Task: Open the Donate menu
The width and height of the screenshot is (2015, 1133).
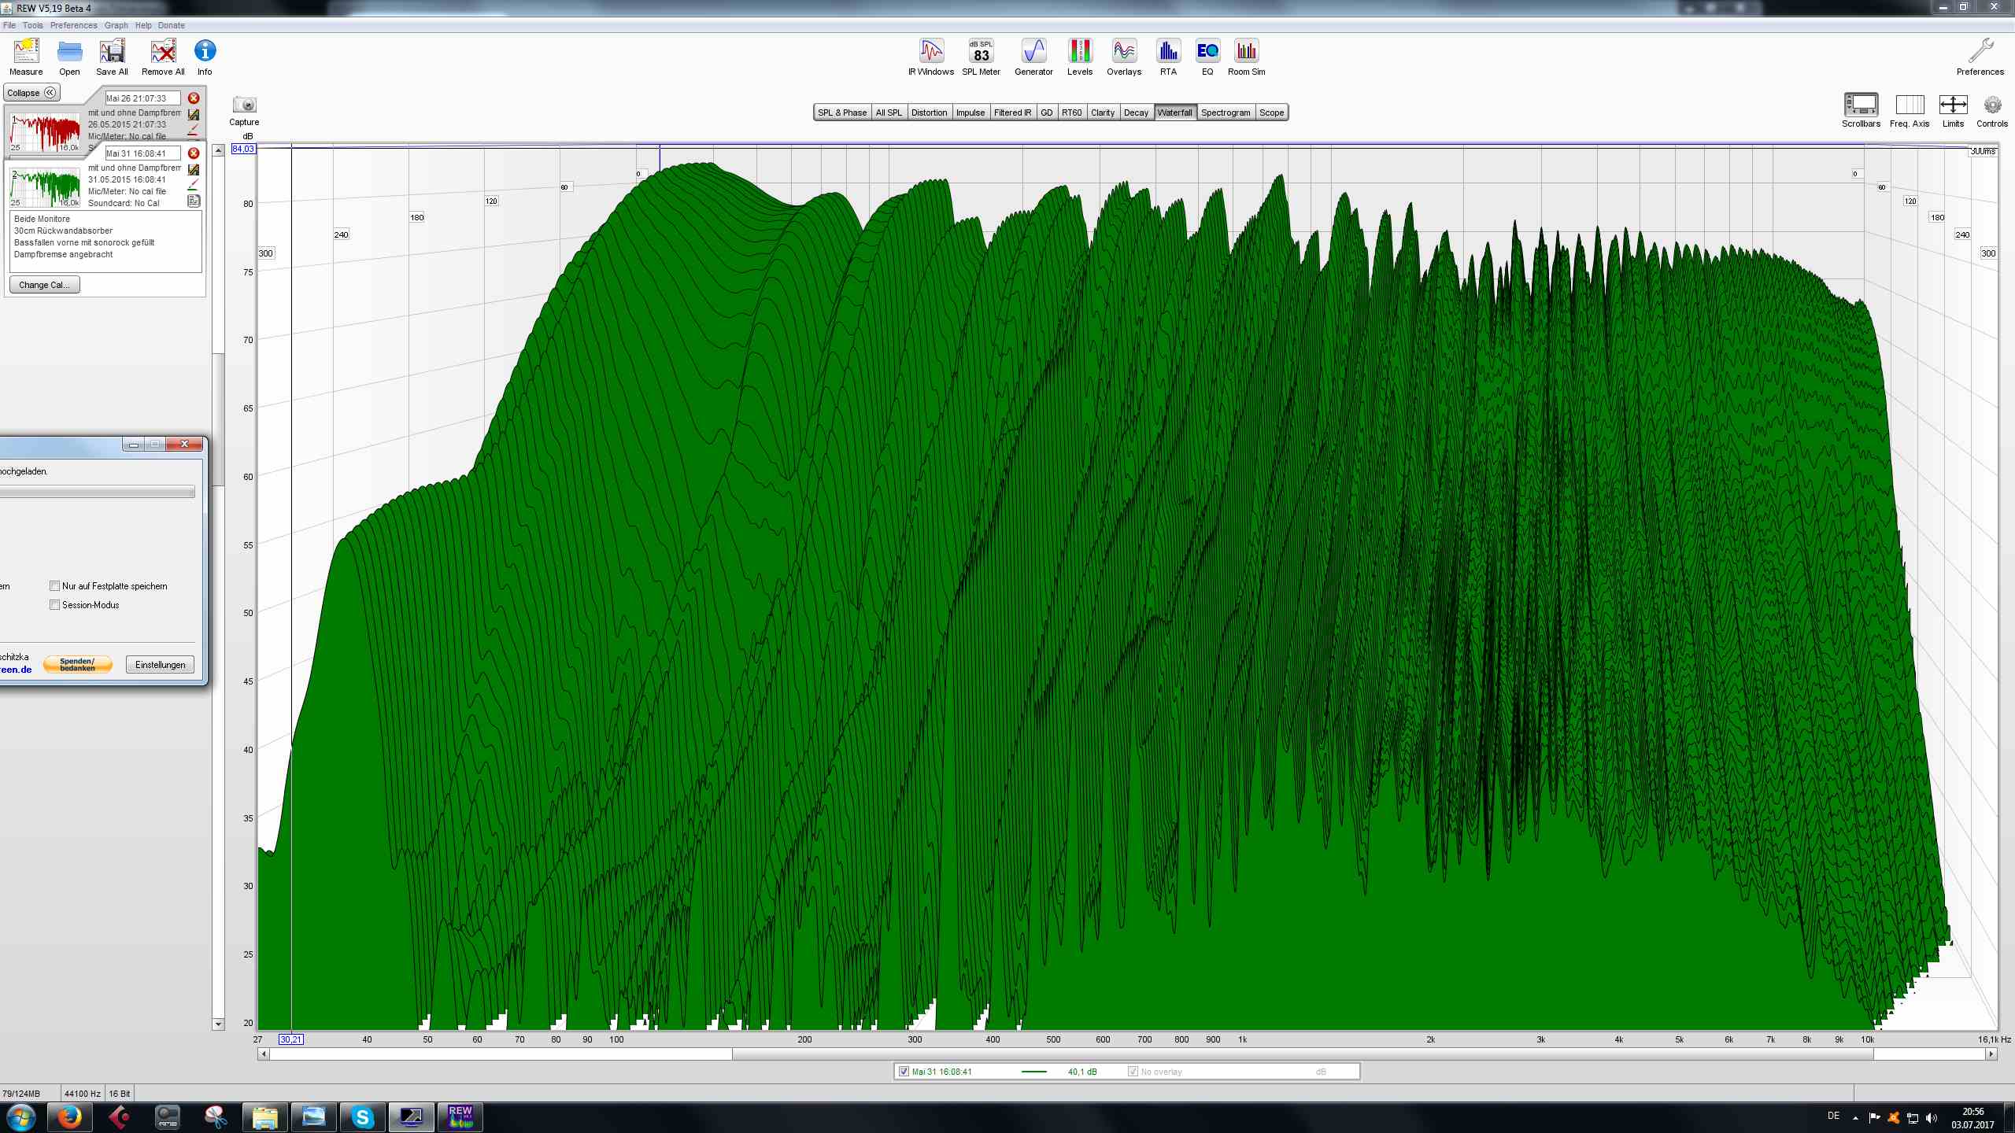Action: (x=171, y=25)
